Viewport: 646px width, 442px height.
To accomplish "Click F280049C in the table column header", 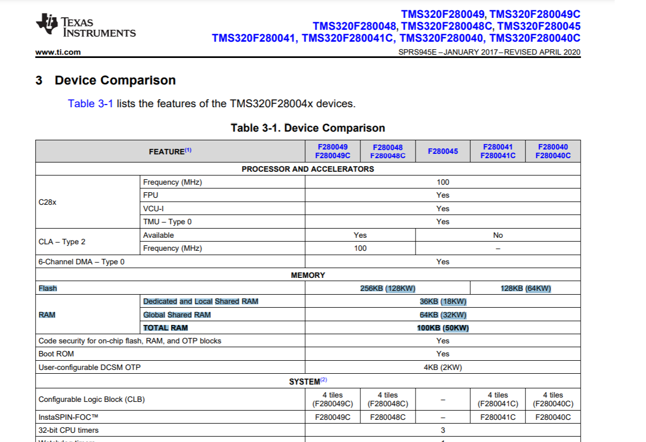I will tap(333, 155).
